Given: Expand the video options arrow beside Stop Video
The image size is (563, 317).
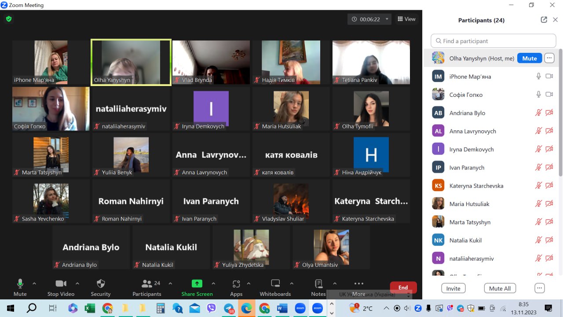Looking at the screenshot, I should point(77,284).
